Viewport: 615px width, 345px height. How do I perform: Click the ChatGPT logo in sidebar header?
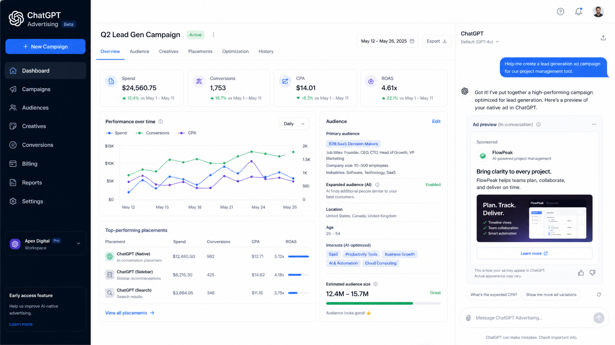coord(16,19)
